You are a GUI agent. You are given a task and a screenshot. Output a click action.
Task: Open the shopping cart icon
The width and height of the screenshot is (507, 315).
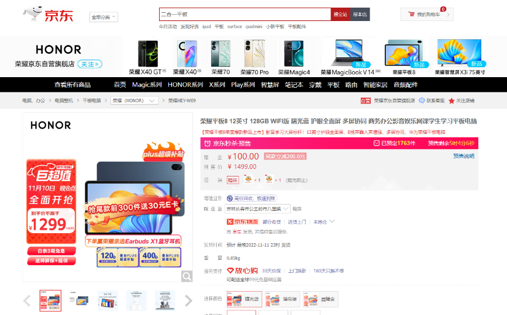[411, 14]
